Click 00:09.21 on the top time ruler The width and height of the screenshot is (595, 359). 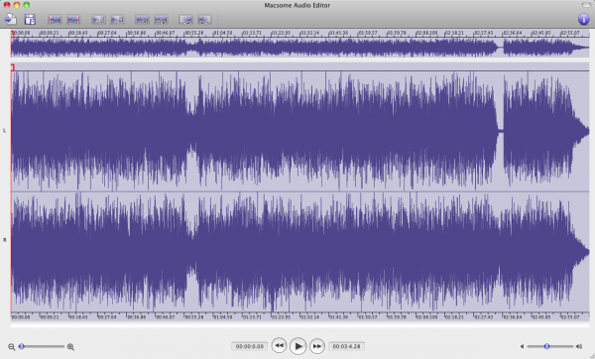tap(50, 33)
